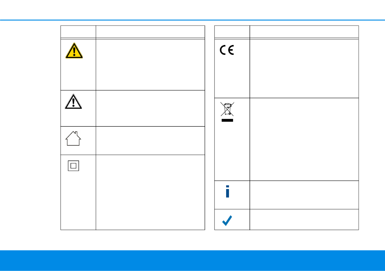This screenshot has height=271, width=385.
Task: Click the blue footer bar at page bottom
Action: [x=192, y=260]
